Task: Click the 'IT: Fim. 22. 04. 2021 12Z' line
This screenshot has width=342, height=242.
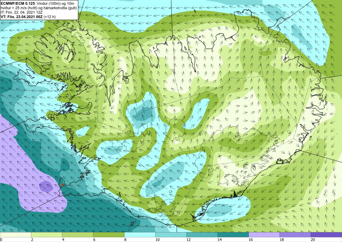Action: [22, 12]
